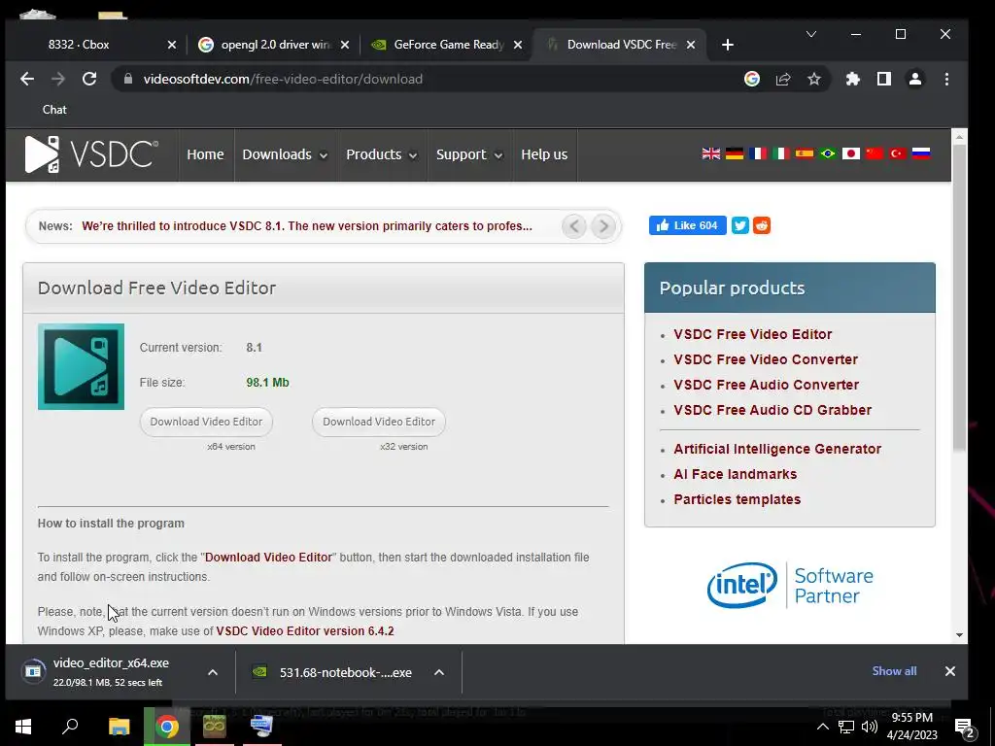Screen dimensions: 995x746
Task: Open options for video_editor_x64.exe download
Action: 213,672
